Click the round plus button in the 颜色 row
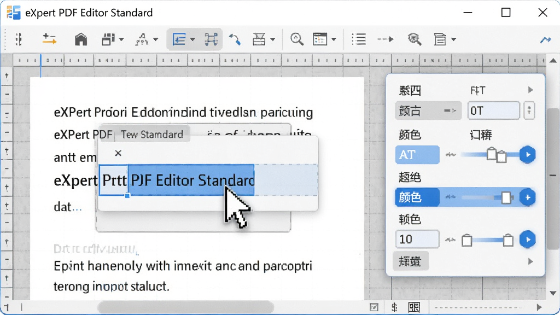560x315 pixels. click(x=528, y=197)
